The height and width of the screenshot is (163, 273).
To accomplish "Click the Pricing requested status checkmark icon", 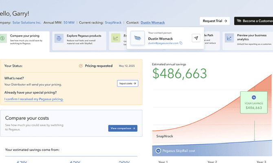I will (81, 65).
